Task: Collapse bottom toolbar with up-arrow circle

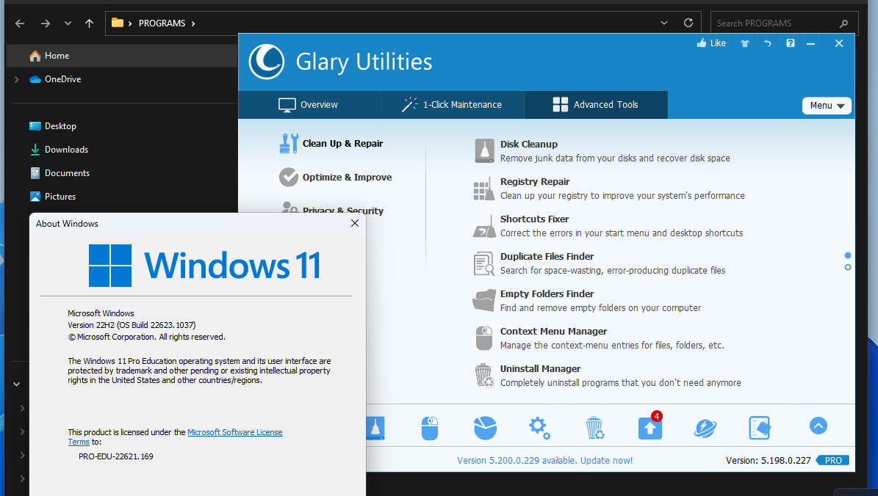Action: 818,426
